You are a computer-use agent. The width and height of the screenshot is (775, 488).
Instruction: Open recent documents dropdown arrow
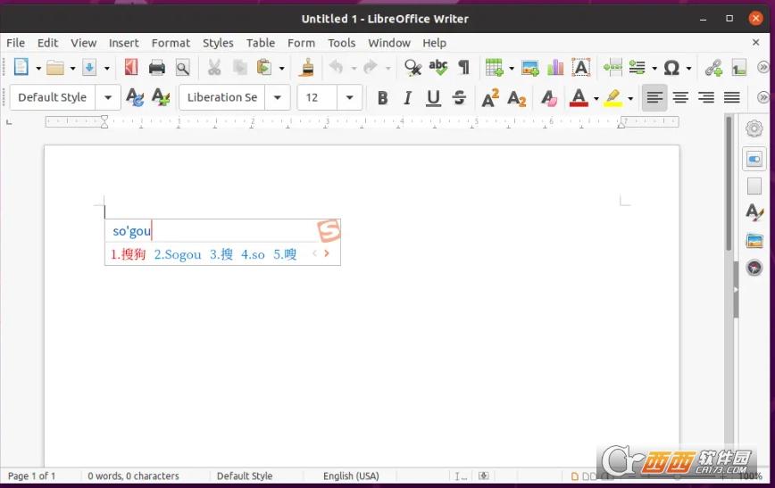(x=72, y=68)
